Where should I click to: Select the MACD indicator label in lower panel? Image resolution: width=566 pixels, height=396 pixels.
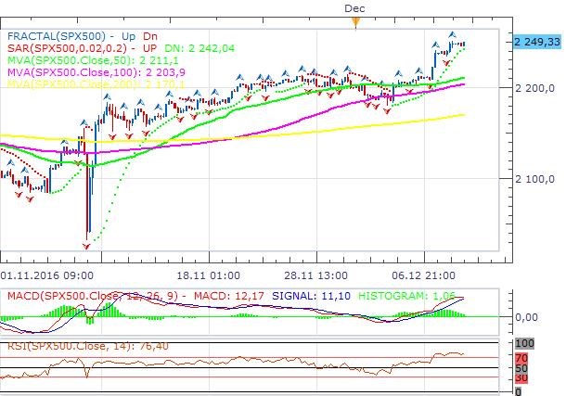click(93, 296)
